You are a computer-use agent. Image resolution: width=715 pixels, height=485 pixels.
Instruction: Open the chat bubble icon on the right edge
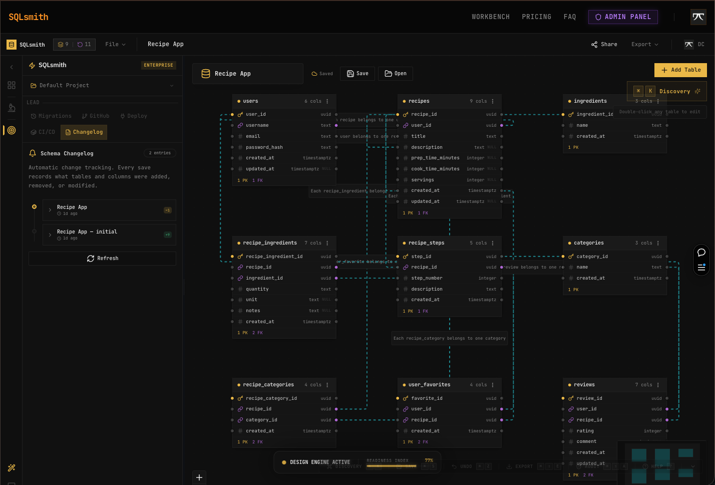(701, 253)
